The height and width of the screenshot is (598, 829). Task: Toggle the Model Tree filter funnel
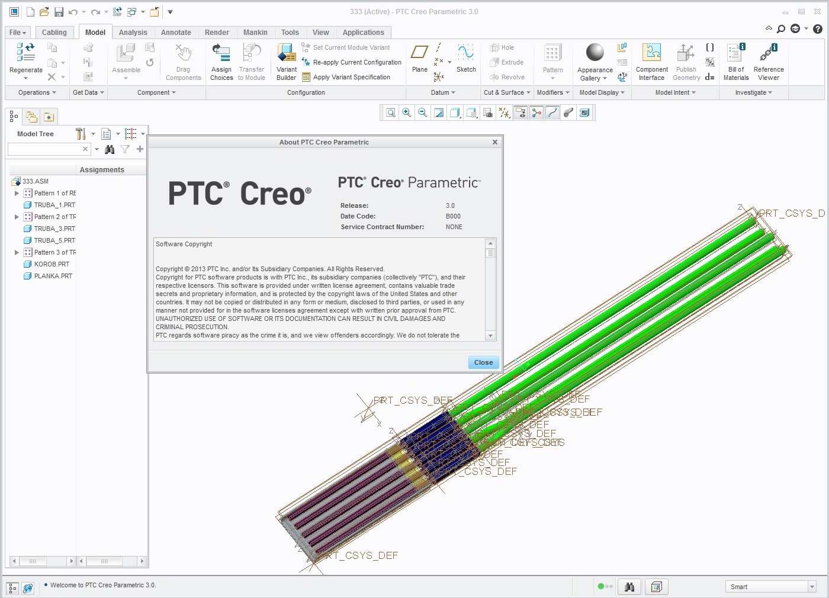(x=125, y=149)
